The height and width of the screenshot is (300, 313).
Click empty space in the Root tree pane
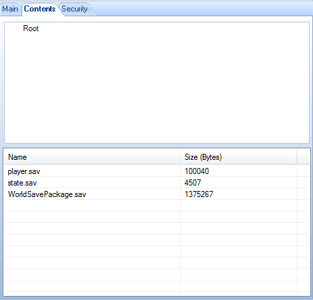[157, 90]
